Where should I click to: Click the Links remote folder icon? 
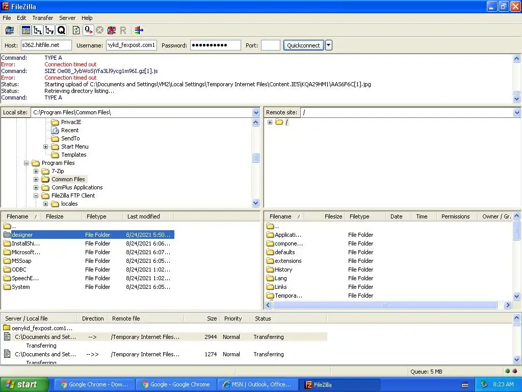click(270, 287)
